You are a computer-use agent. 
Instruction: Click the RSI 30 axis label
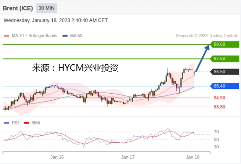[x=216, y=147]
